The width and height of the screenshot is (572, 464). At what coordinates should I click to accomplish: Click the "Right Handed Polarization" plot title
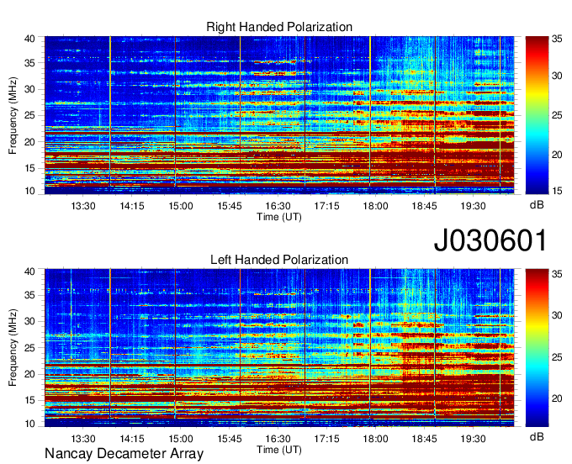[x=279, y=27]
